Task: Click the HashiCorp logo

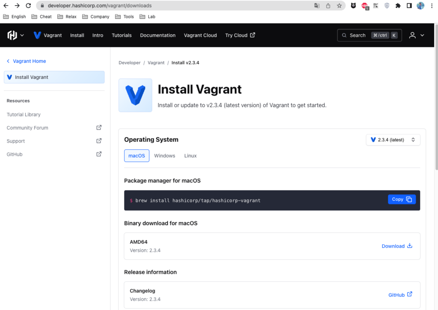Action: click(x=12, y=35)
